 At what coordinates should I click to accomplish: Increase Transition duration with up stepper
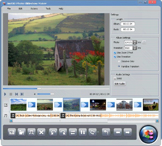135,47
